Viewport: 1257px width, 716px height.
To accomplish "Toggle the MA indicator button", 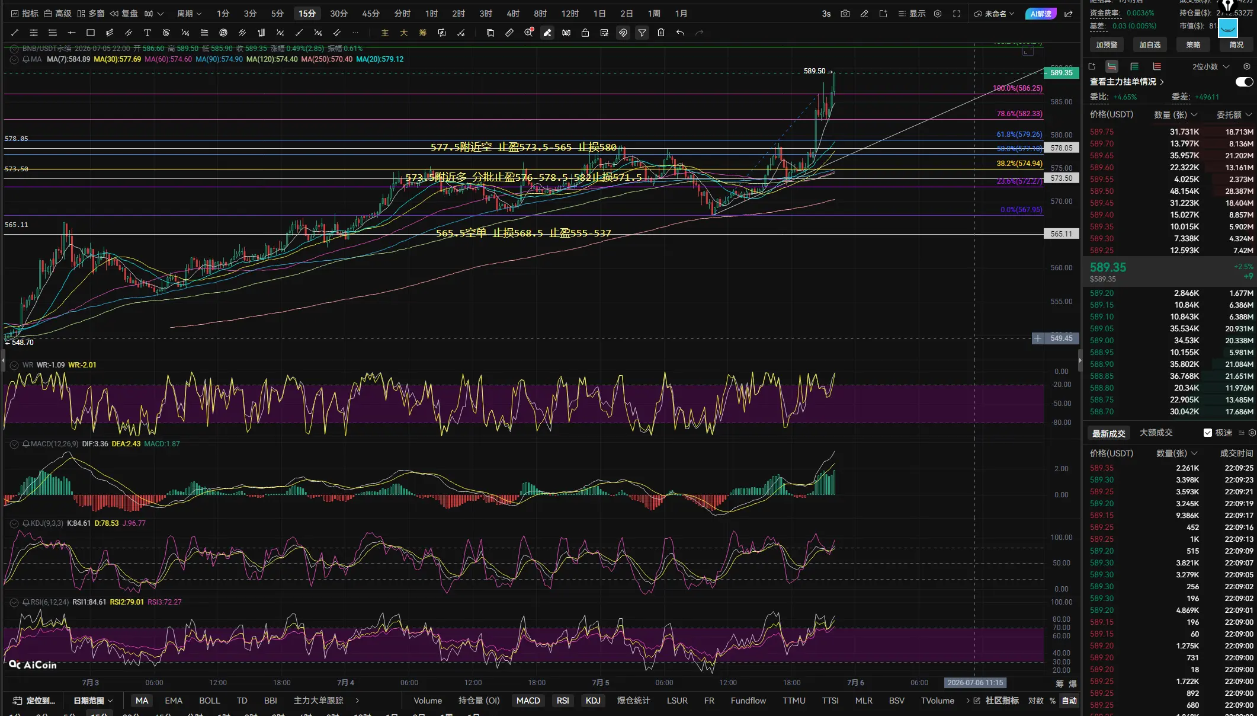I will tap(142, 701).
